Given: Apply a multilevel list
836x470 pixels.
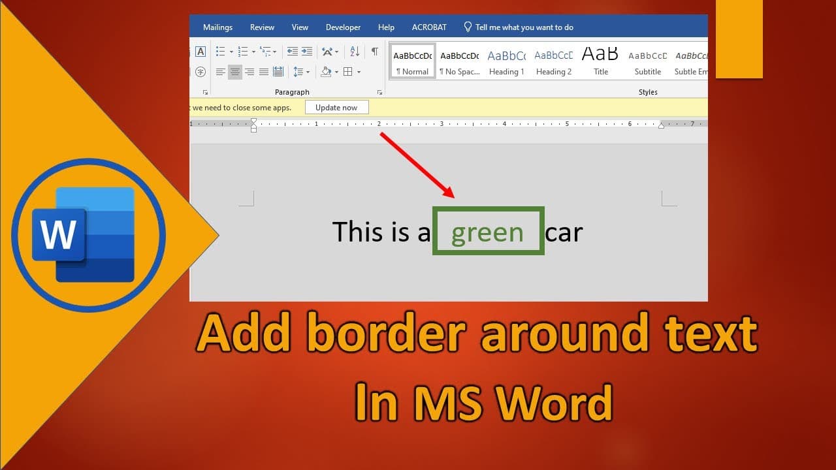Looking at the screenshot, I should pos(265,51).
